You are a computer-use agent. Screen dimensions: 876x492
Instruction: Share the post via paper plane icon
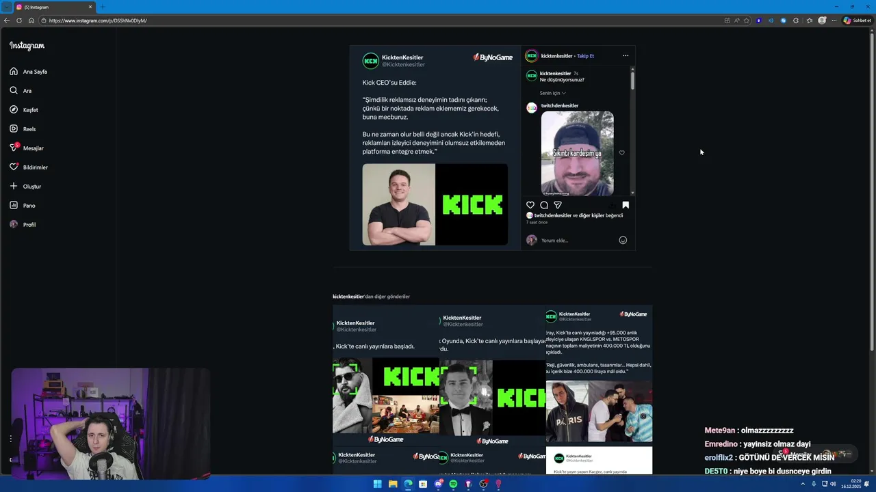[558, 205]
